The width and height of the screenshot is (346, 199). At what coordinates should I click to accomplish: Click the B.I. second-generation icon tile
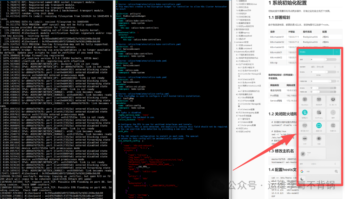pyautogui.click(x=333, y=101)
